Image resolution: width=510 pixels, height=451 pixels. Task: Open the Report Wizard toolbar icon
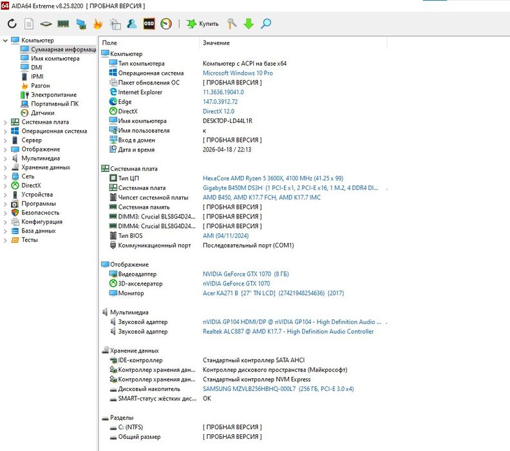pyautogui.click(x=115, y=24)
